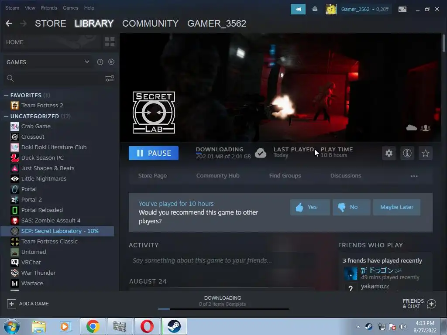Image resolution: width=447 pixels, height=335 pixels.
Task: Switch library to grid collections view
Action: (110, 42)
